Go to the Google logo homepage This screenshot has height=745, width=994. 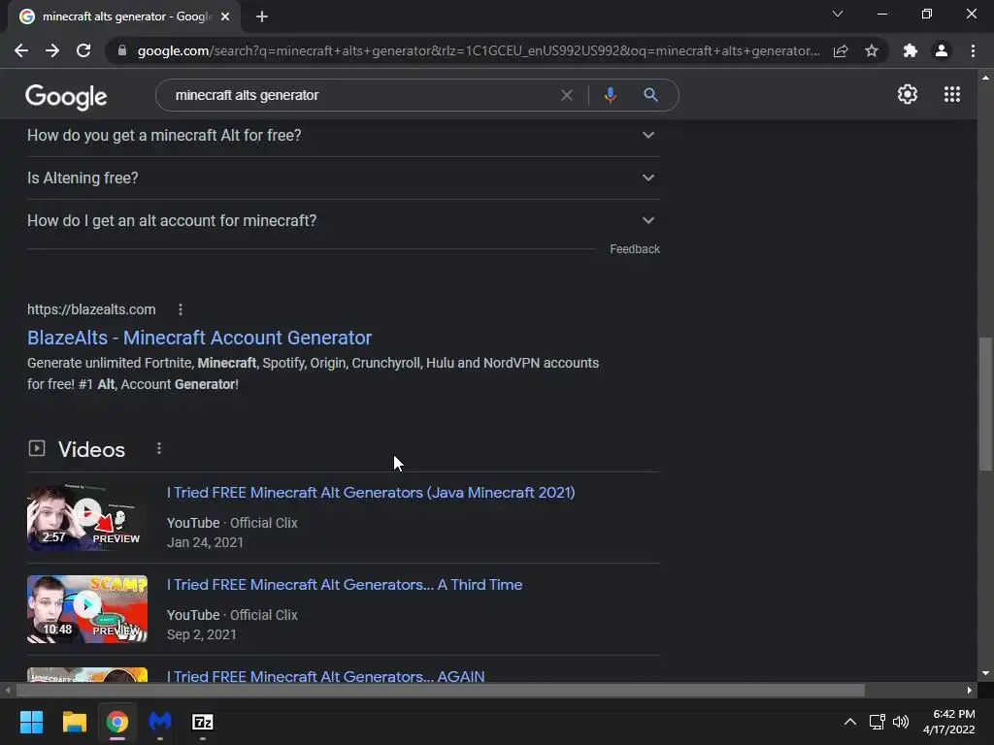(66, 96)
